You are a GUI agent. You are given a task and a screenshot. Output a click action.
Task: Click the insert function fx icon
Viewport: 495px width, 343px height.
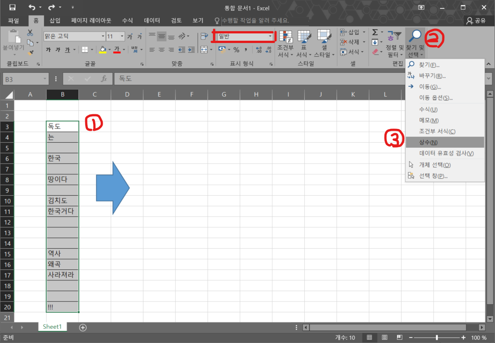coord(104,79)
